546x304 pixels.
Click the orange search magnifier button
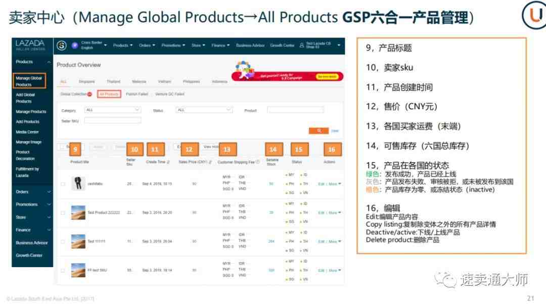tap(318, 131)
